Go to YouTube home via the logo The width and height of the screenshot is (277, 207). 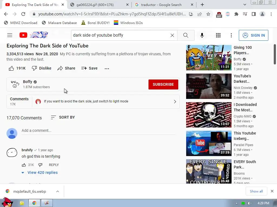[x=23, y=35]
